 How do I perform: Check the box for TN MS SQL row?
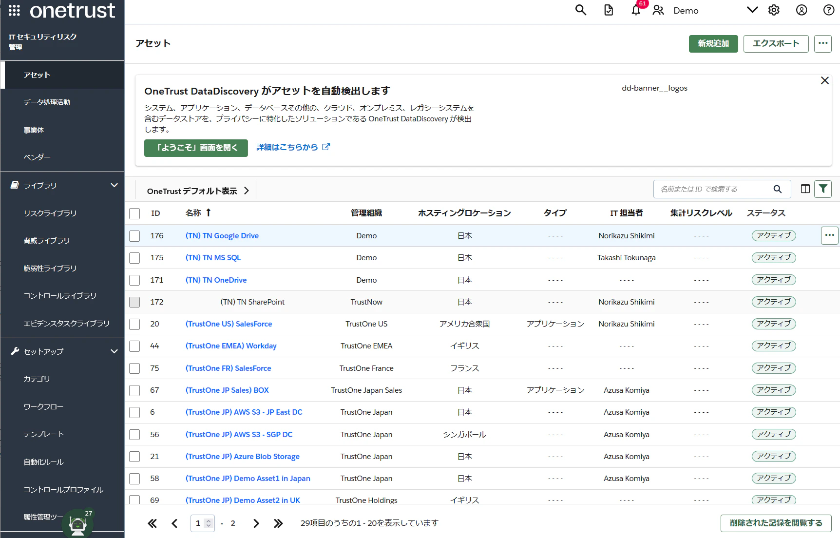134,258
